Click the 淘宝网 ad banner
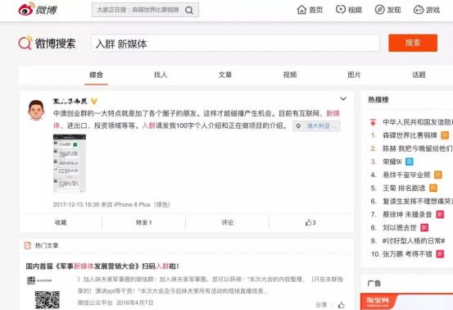The width and height of the screenshot is (453, 310). coord(407,302)
